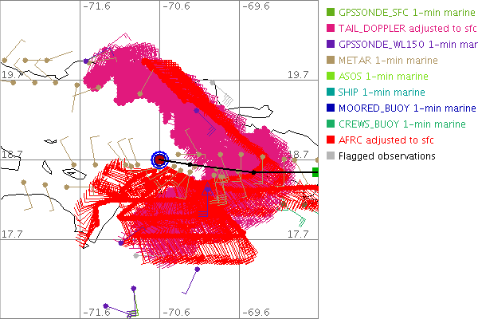Click the blue concentric-circle storm center marker
478x319 pixels.
(160, 159)
